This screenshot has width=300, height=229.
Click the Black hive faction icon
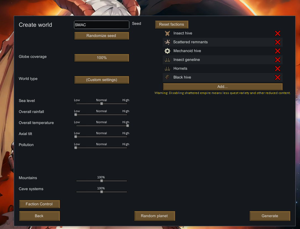(x=167, y=77)
